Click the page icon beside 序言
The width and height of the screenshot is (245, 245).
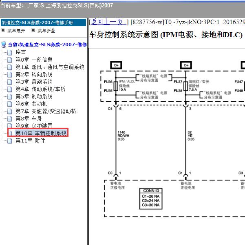tap(10, 52)
